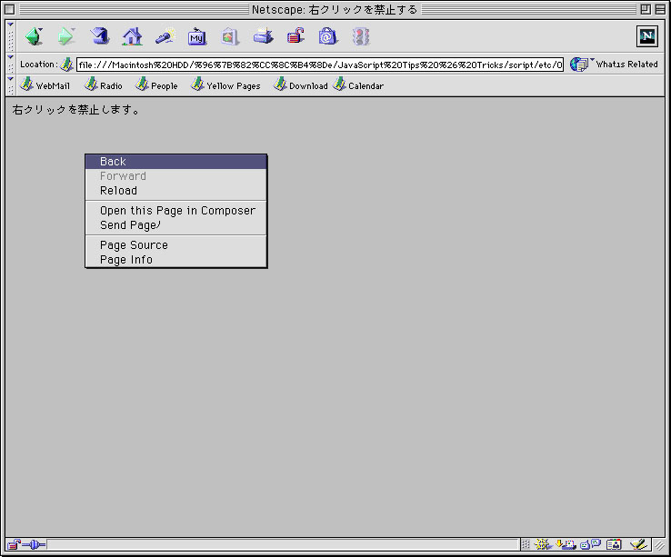
Task: Toggle the online connection plug icon
Action: [x=34, y=544]
